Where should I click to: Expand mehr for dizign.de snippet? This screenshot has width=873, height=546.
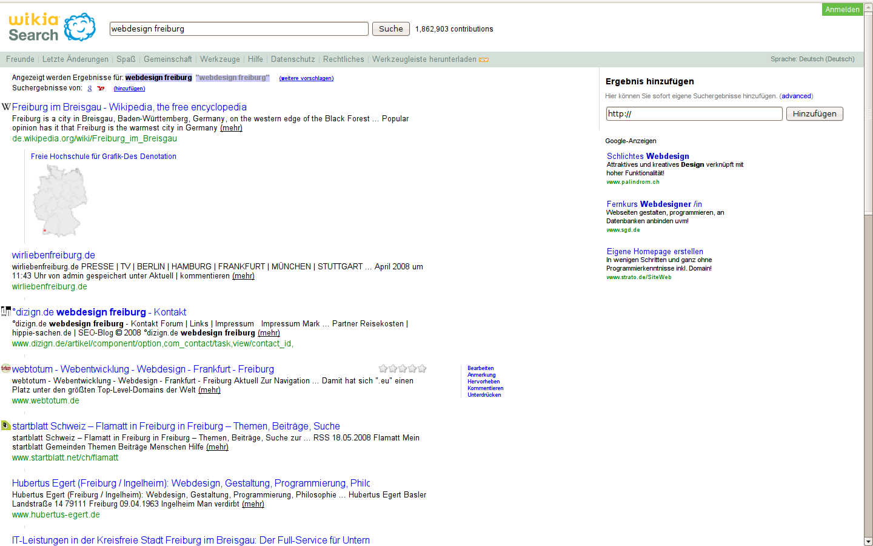pos(269,333)
